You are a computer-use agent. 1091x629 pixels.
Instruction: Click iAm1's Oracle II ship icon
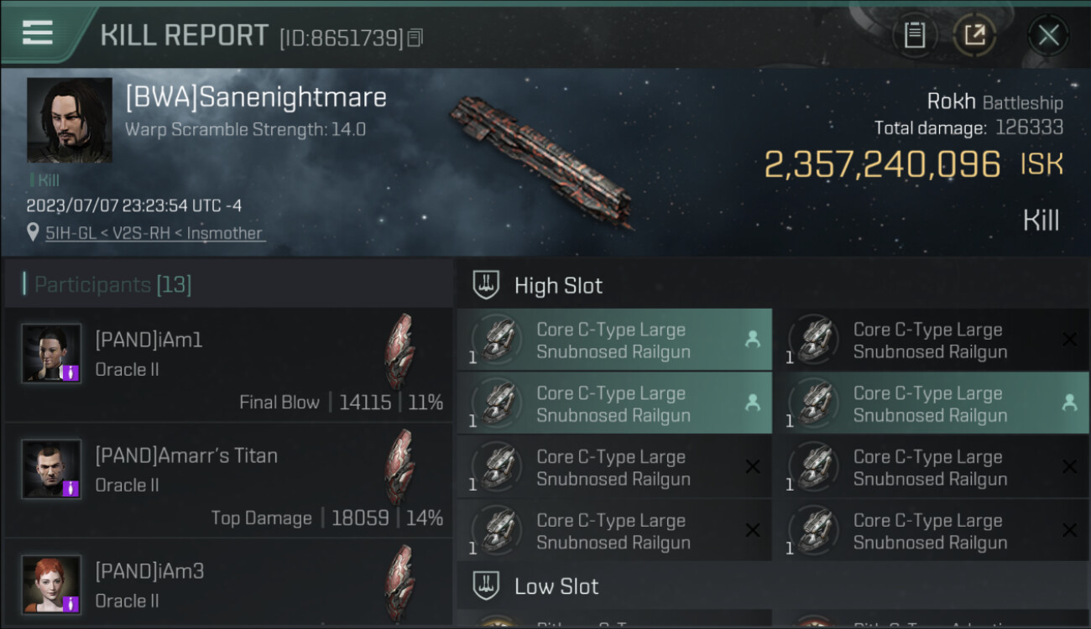click(399, 351)
